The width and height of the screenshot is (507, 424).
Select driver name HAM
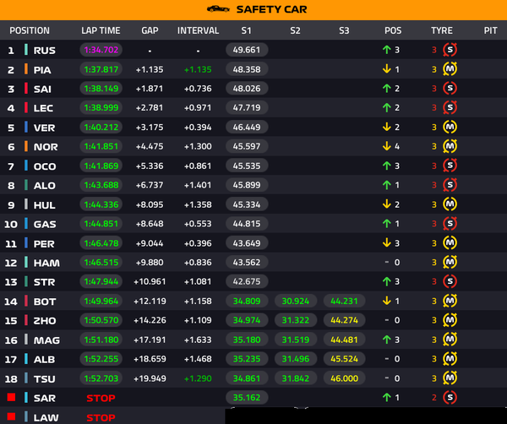[46, 263]
